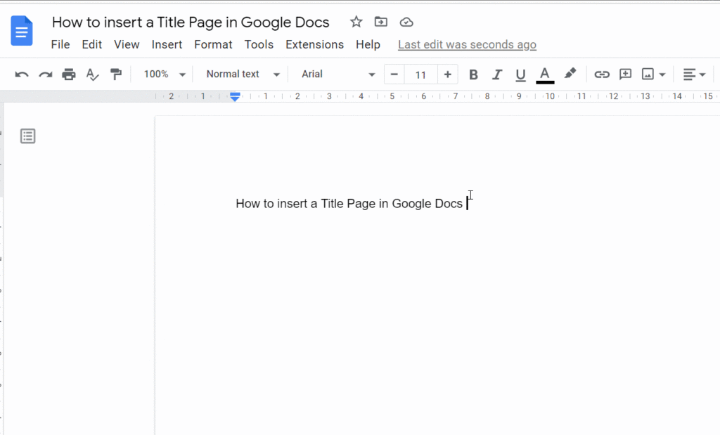
Task: Open the Insert menu
Action: (x=167, y=44)
